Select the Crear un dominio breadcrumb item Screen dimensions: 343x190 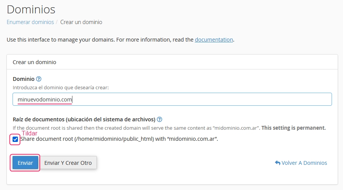tap(81, 22)
